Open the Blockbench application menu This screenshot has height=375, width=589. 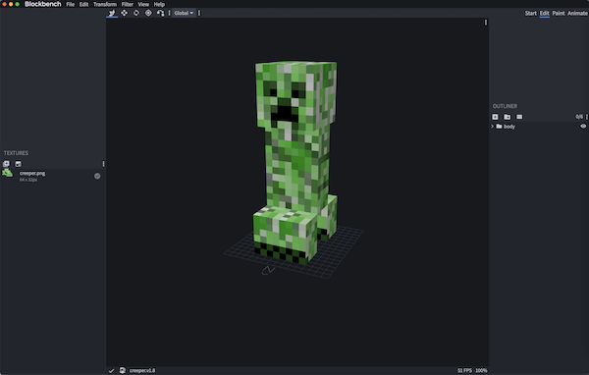(x=43, y=4)
